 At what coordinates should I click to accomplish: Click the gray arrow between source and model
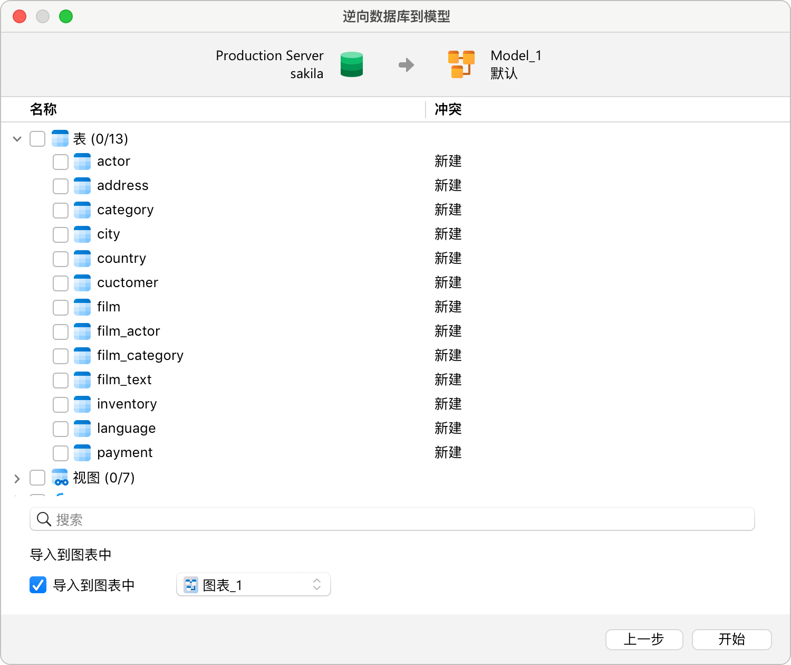pos(407,65)
